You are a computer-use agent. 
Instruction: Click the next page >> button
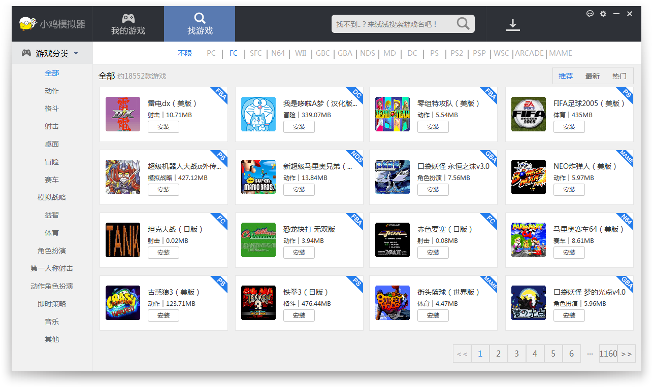pos(627,354)
